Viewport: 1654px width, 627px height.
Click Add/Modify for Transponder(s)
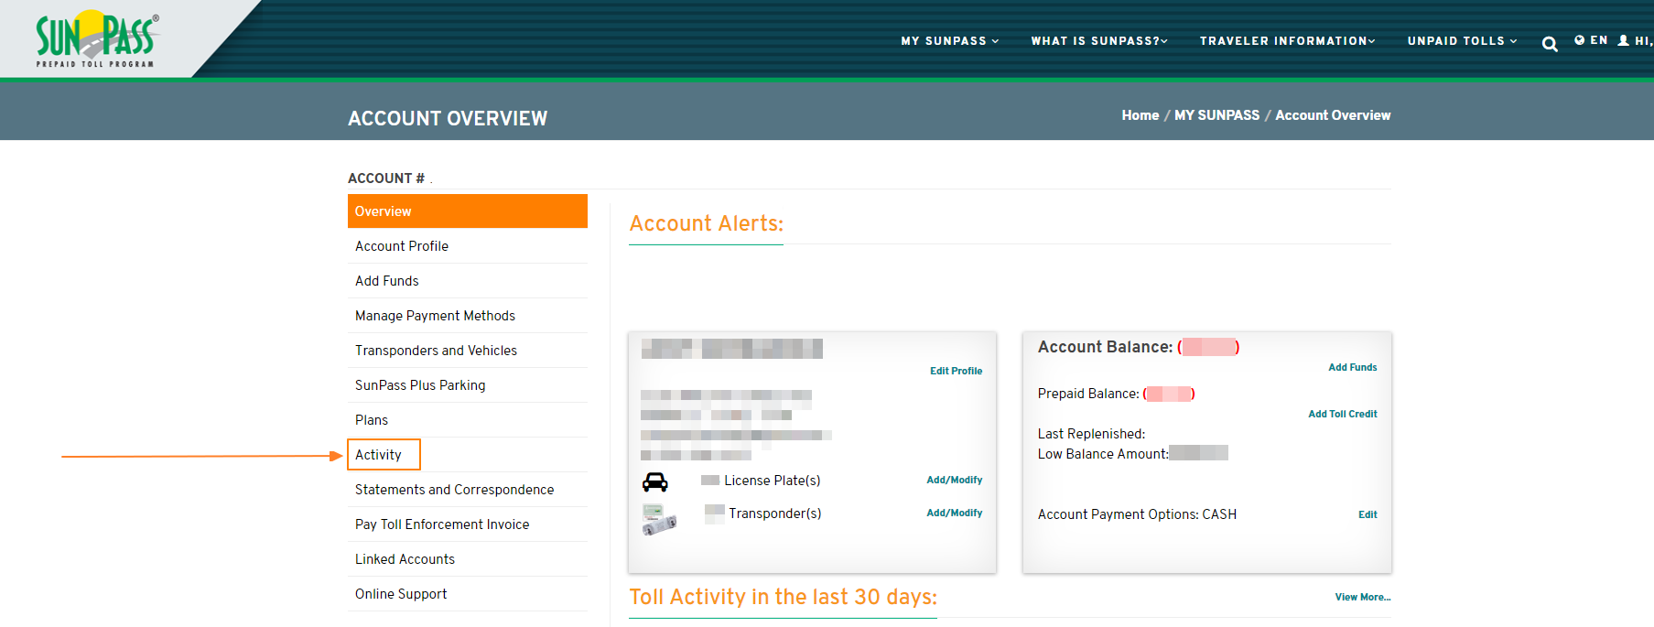pyautogui.click(x=954, y=513)
